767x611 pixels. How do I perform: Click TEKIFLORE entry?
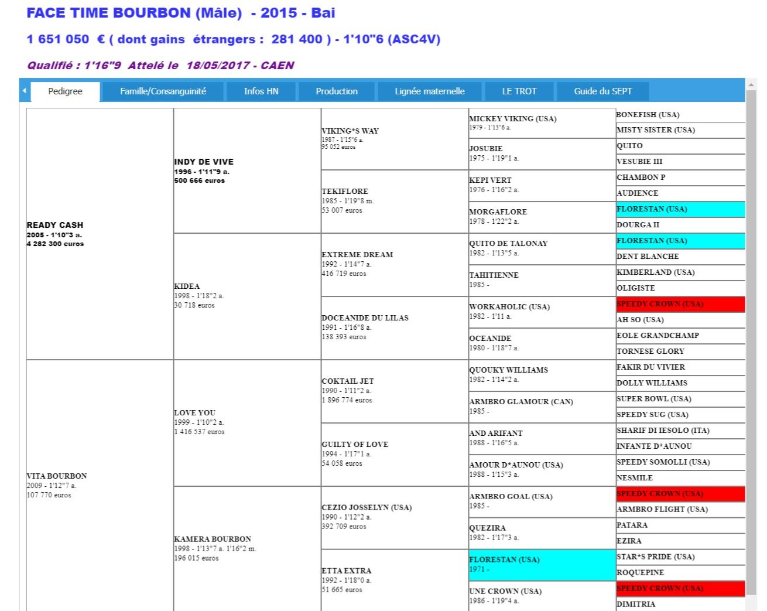(345, 191)
